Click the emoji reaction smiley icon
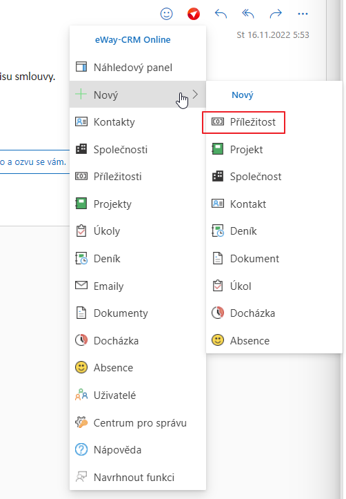This screenshot has height=499, width=346. click(167, 14)
